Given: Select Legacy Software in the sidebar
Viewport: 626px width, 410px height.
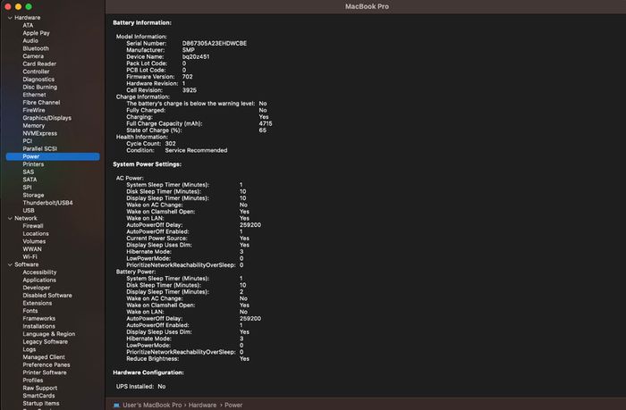Looking at the screenshot, I should 45,342.
